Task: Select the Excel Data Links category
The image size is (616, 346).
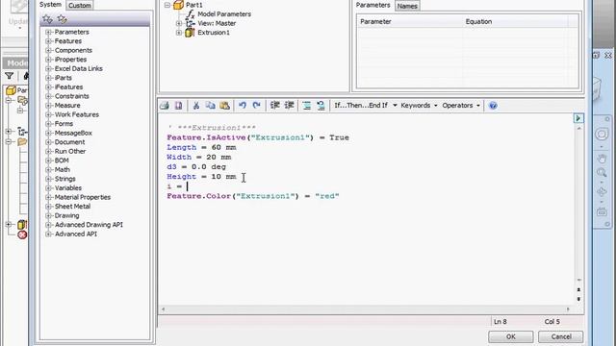Action: (x=79, y=68)
